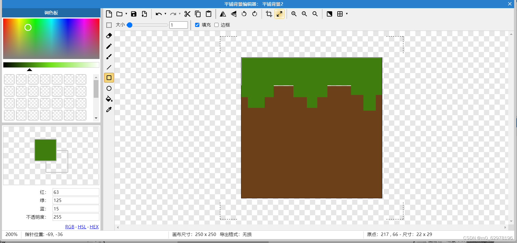
Task: Flip the image vertically
Action: (x=233, y=14)
